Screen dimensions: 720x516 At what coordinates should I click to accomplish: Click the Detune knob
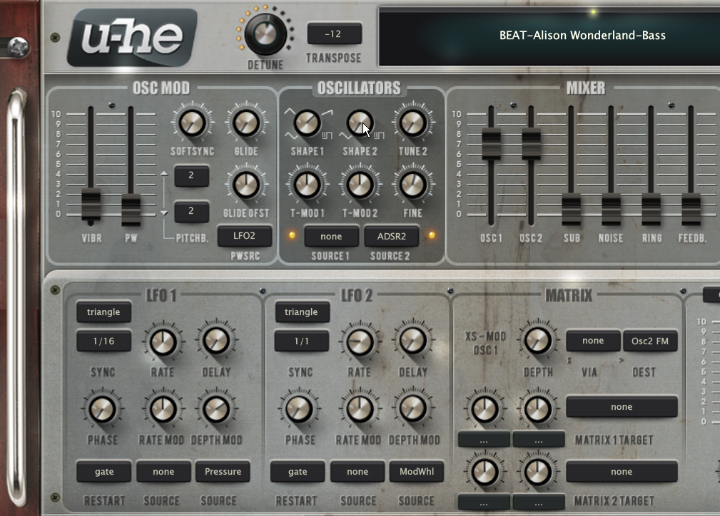[265, 33]
